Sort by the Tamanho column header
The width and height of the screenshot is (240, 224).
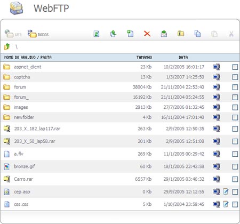(144, 58)
